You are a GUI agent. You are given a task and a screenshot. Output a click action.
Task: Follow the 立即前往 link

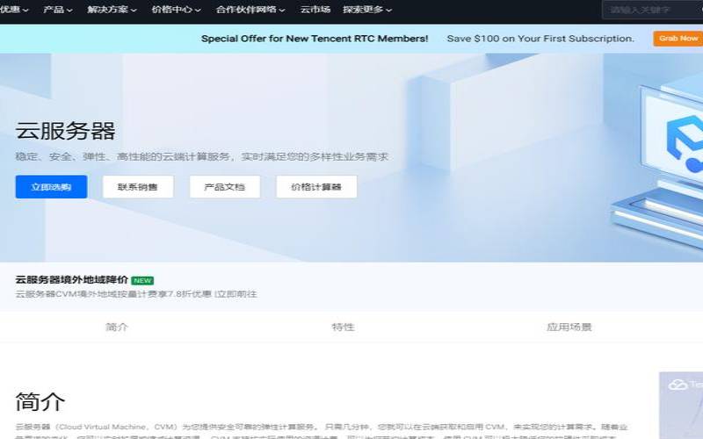click(237, 294)
